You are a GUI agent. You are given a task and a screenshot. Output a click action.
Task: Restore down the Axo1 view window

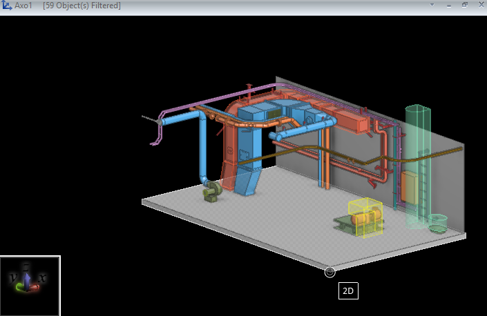point(464,5)
